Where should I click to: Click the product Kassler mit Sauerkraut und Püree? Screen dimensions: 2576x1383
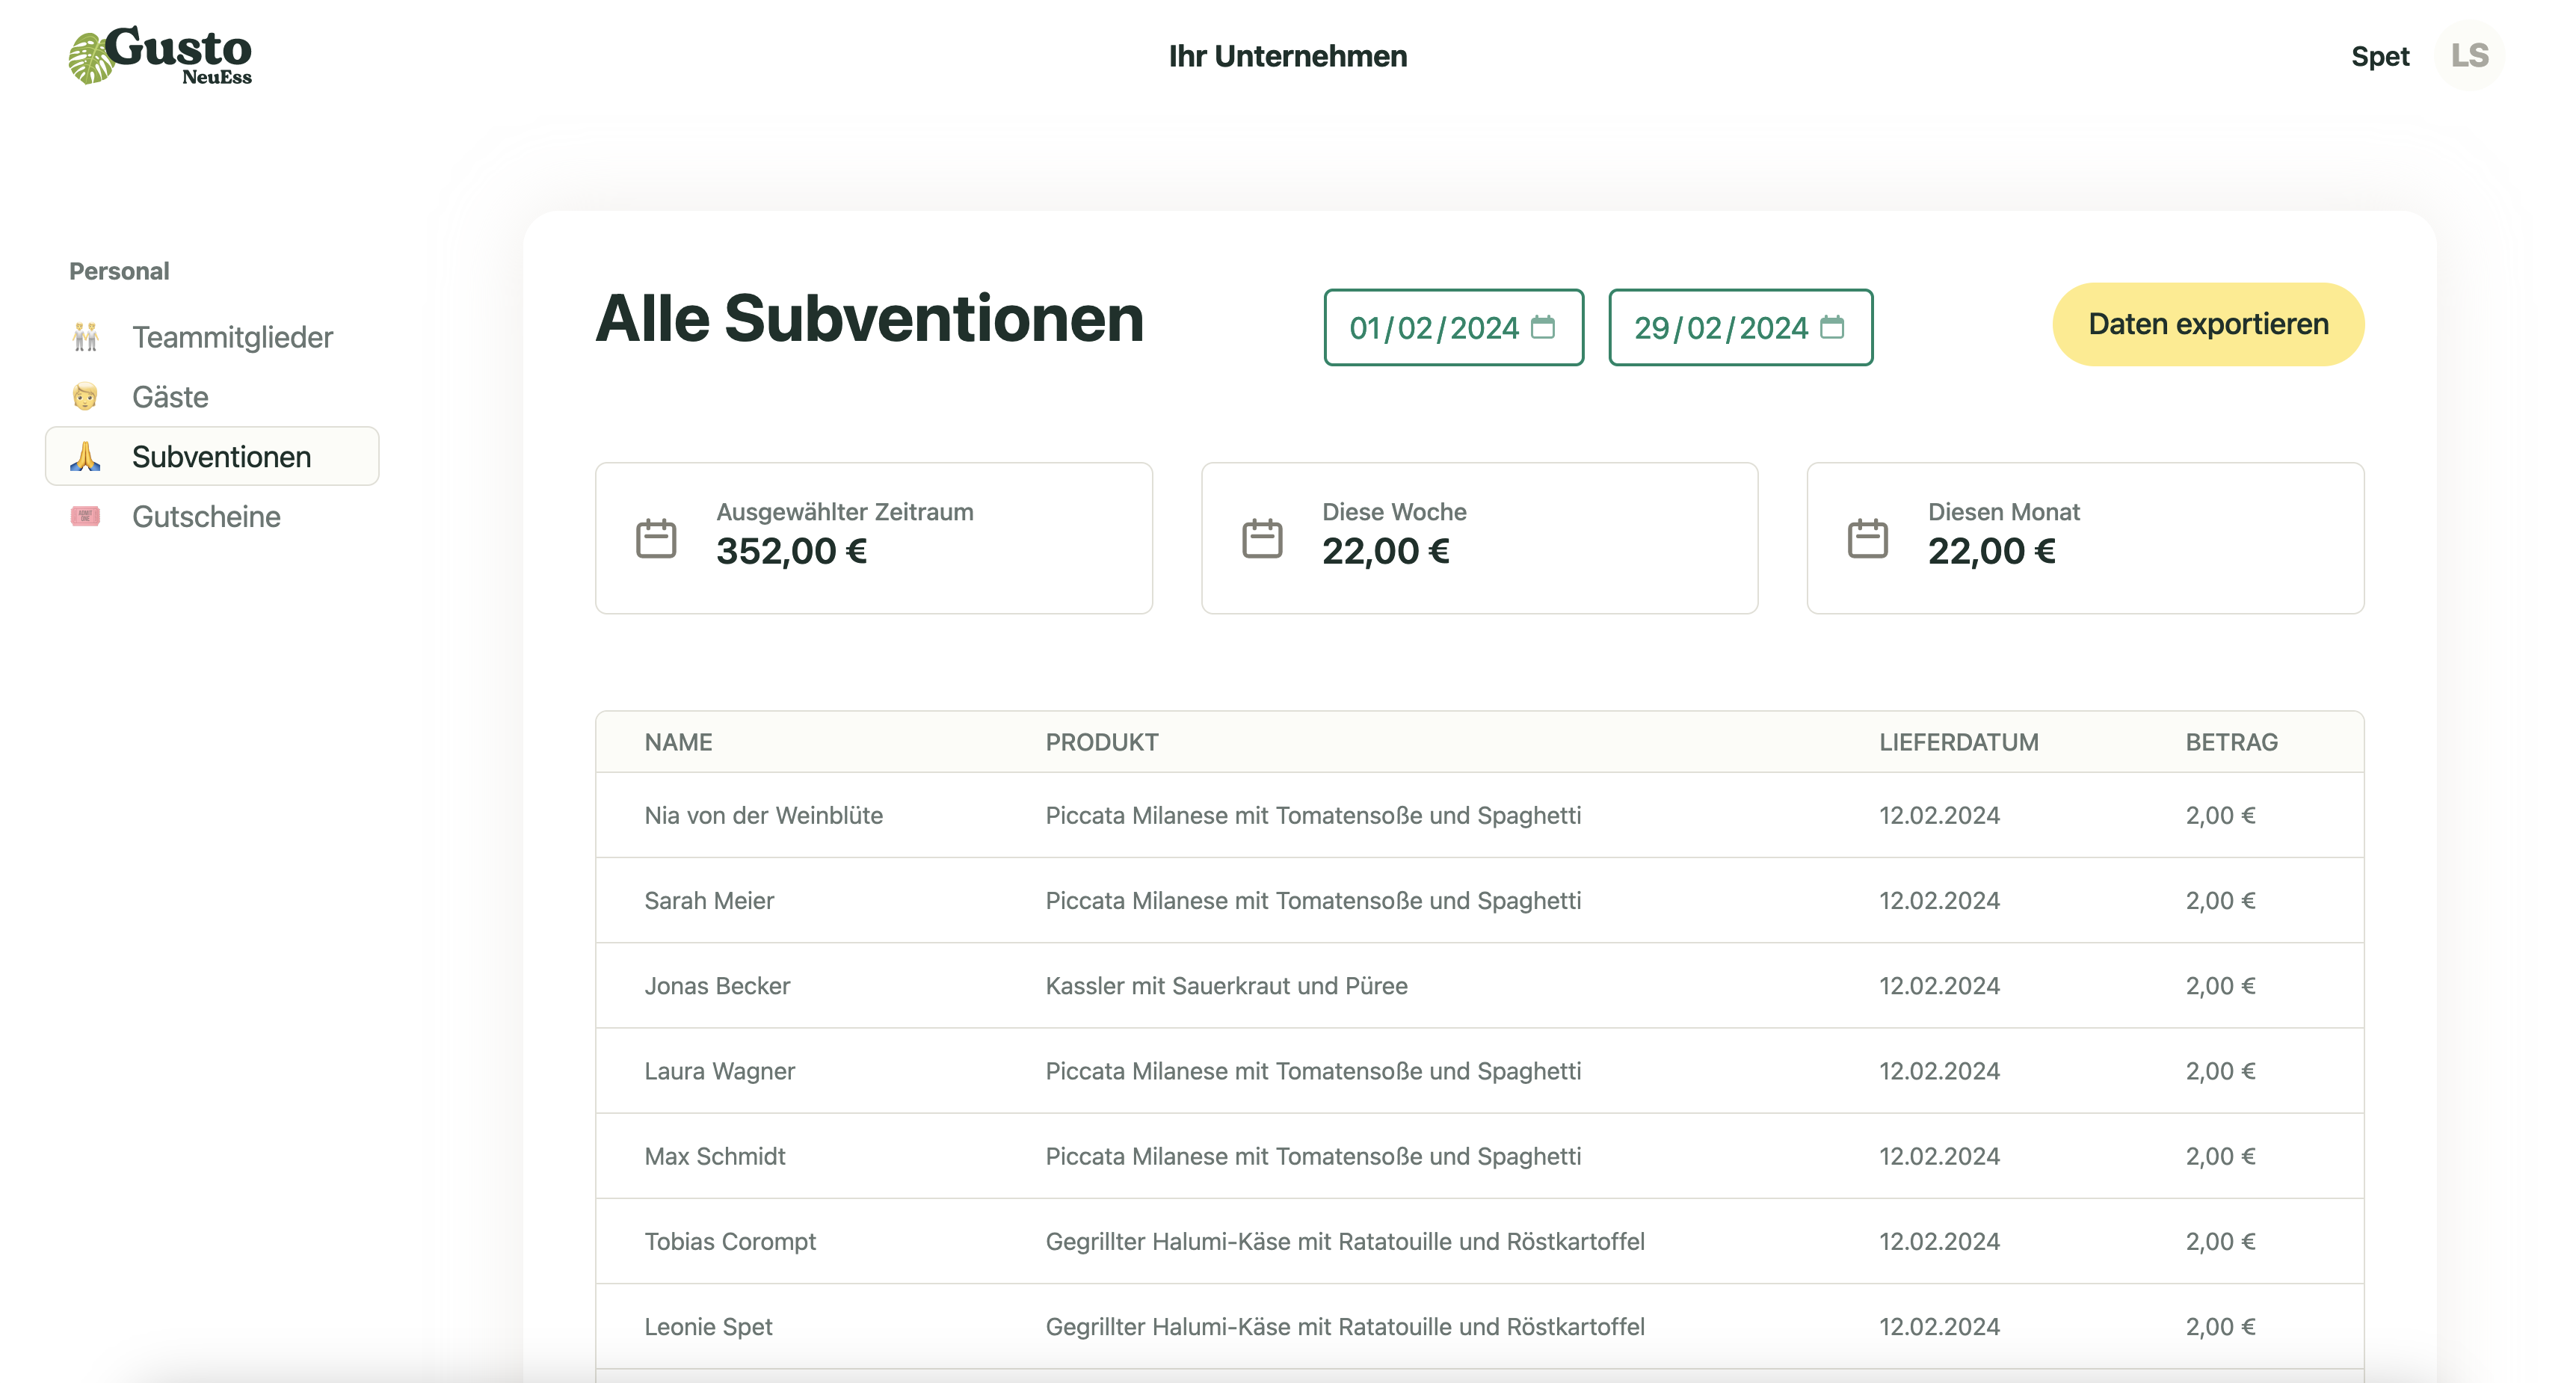[x=1226, y=985]
